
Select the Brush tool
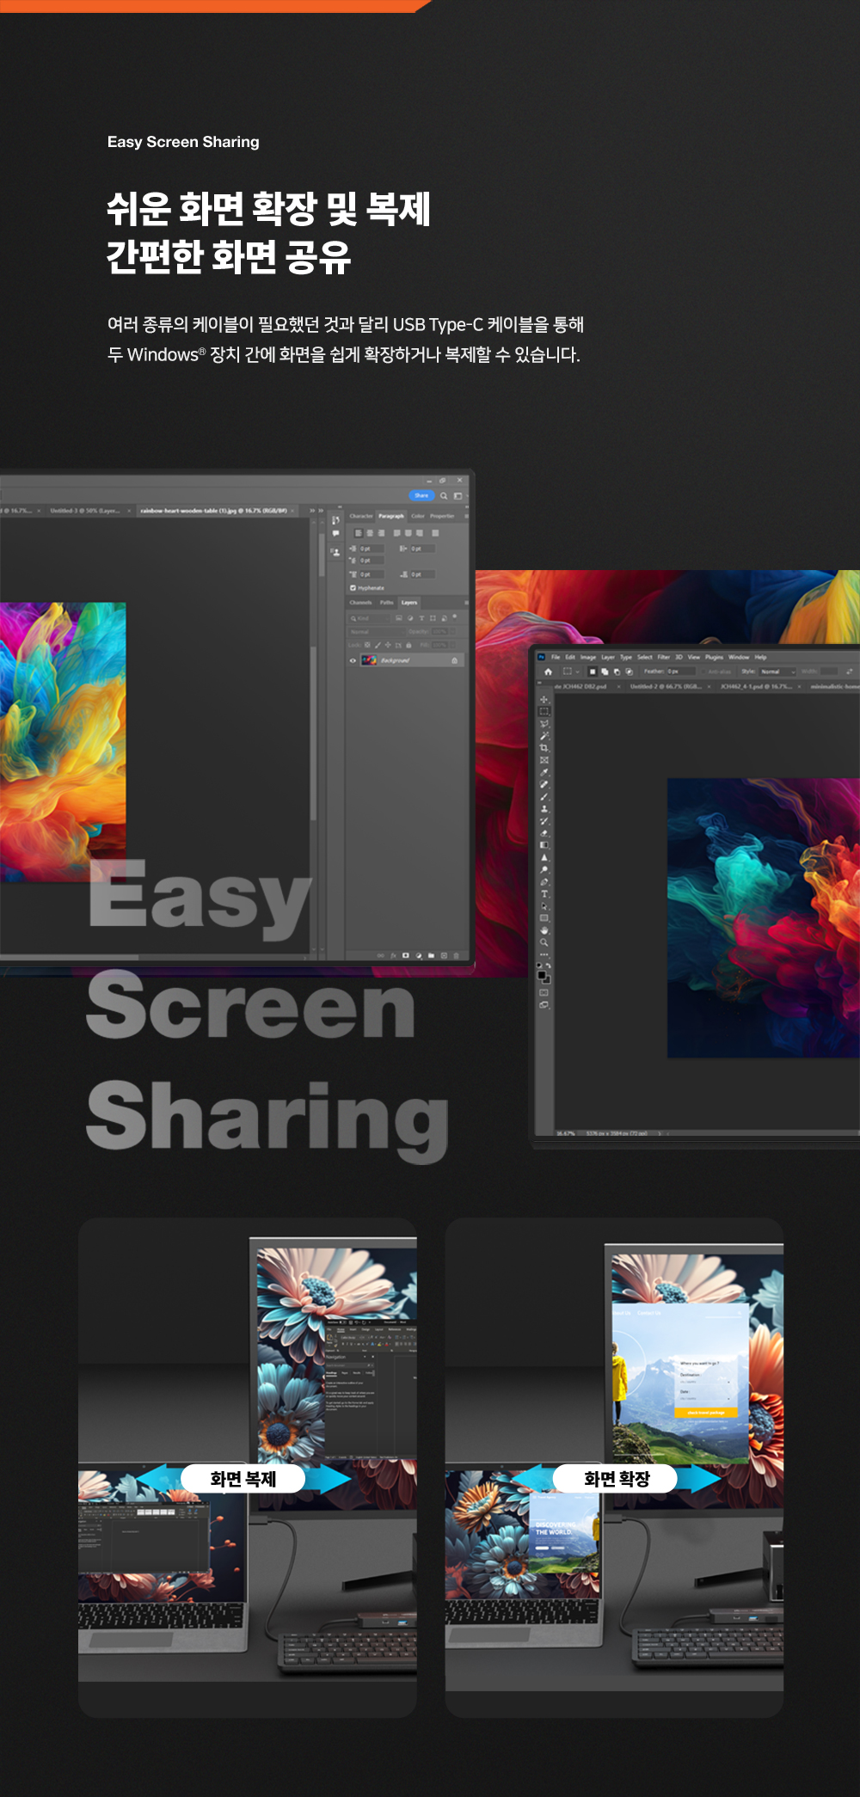point(544,797)
